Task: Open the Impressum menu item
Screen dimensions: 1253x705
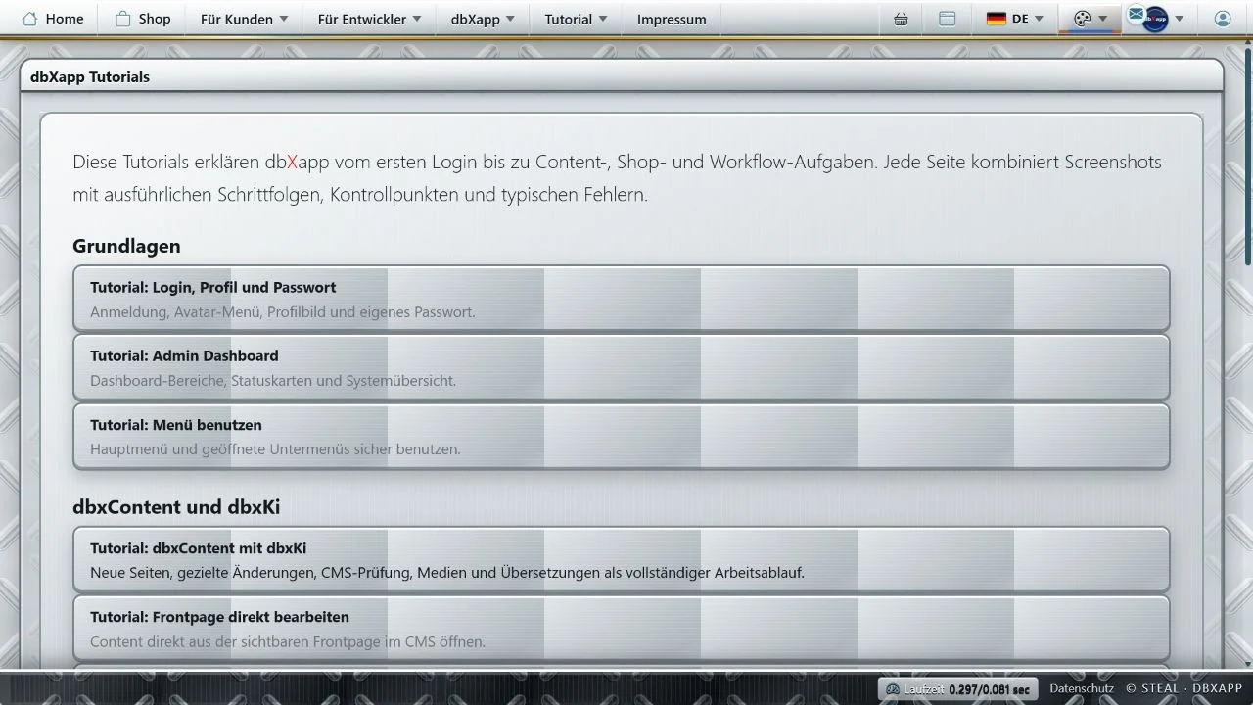Action: pos(672,19)
